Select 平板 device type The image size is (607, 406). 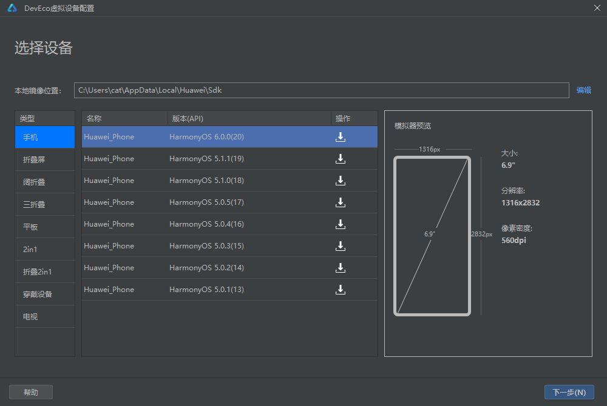pyautogui.click(x=45, y=227)
